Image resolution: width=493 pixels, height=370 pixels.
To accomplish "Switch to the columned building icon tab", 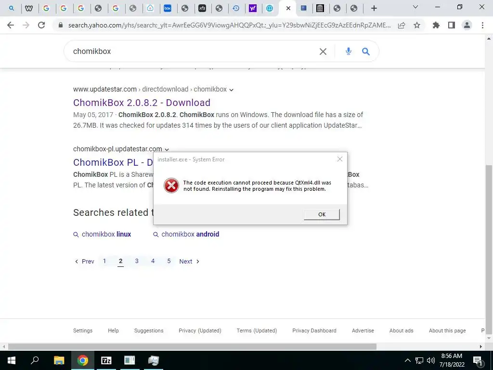I will (320, 8).
